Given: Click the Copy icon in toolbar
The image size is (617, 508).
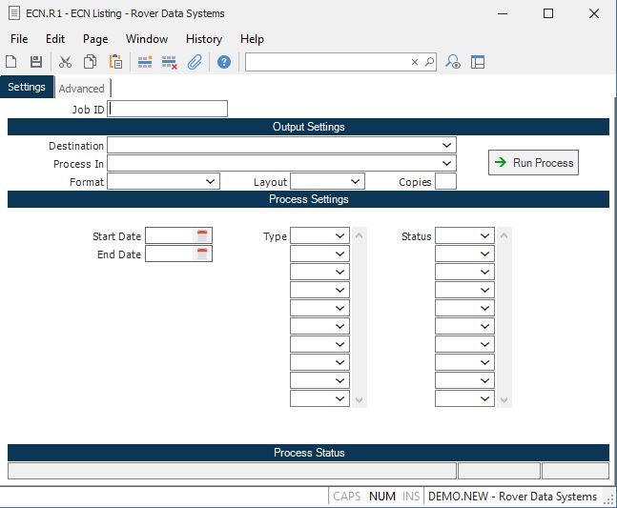Looking at the screenshot, I should pos(90,62).
